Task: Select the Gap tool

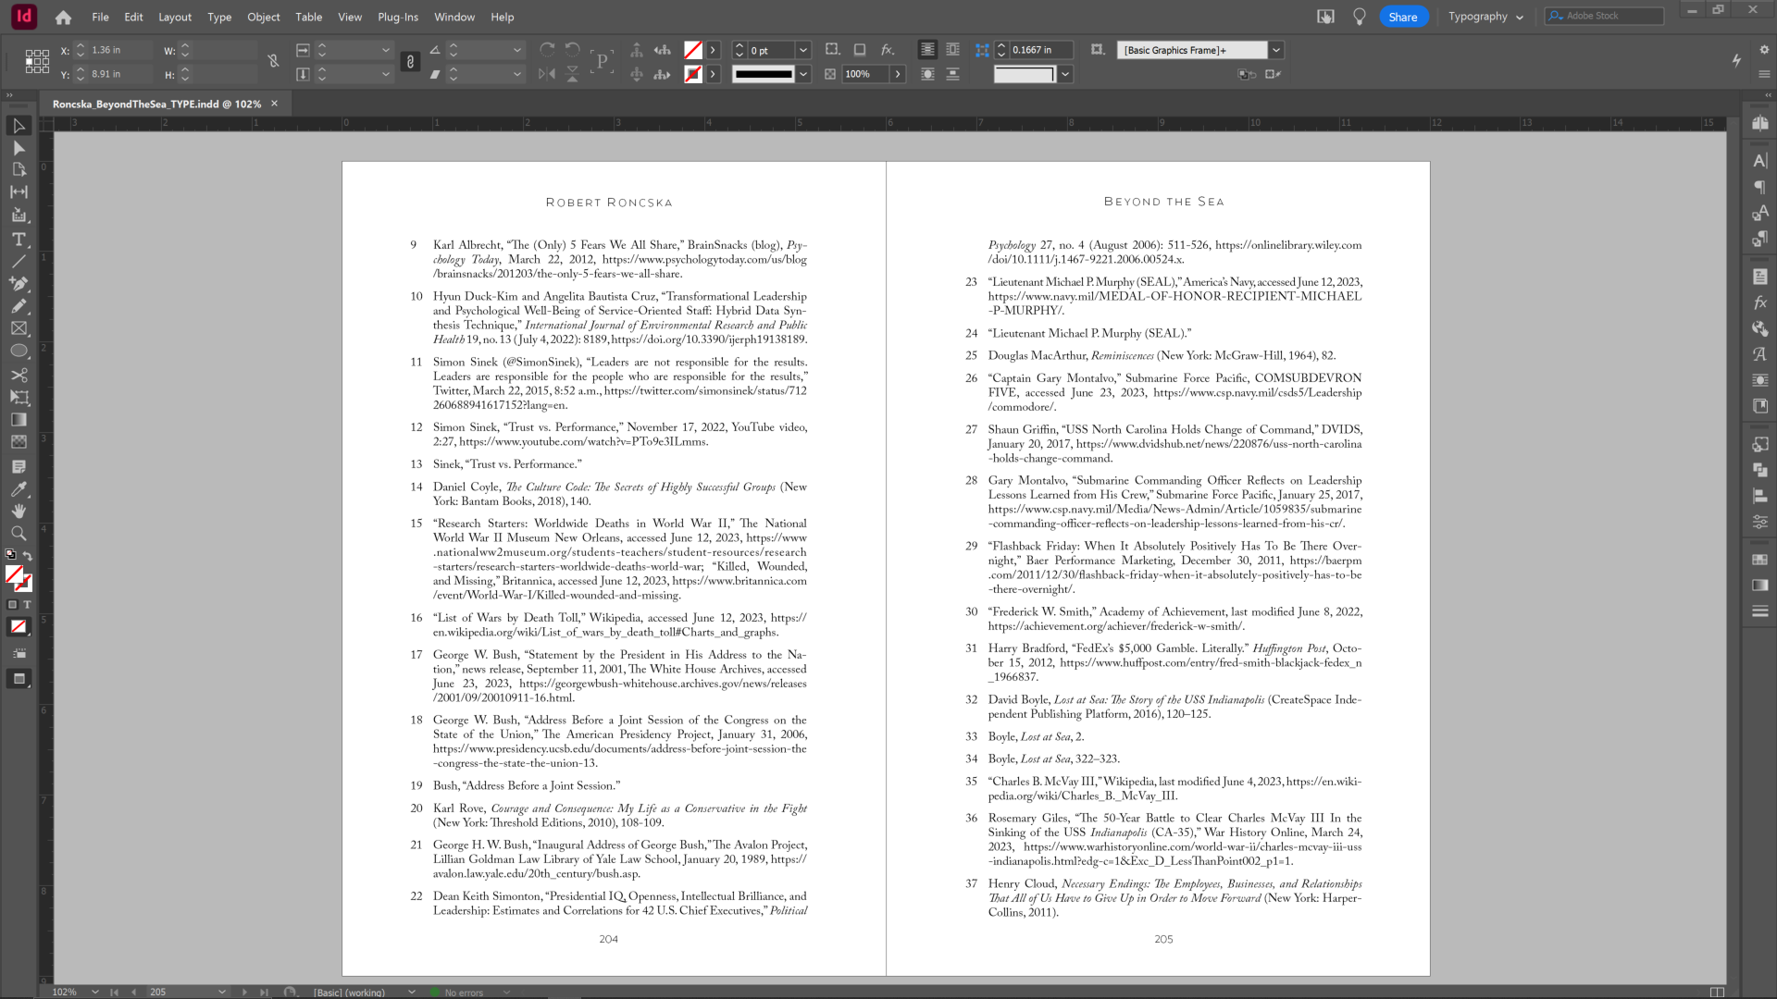Action: pyautogui.click(x=19, y=192)
